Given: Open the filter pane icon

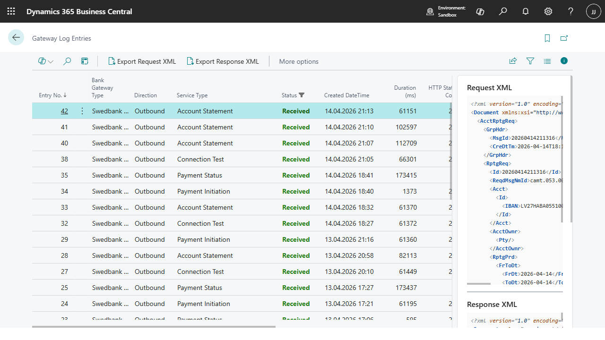Looking at the screenshot, I should click(530, 61).
